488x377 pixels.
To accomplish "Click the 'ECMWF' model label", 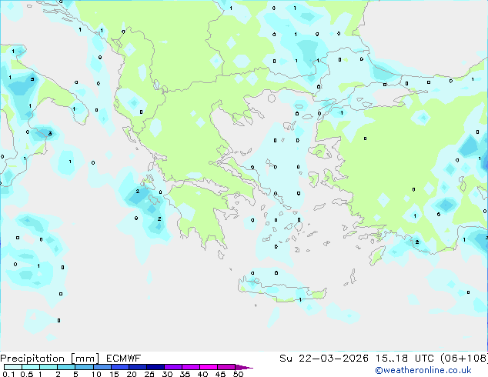I will [x=124, y=359].
